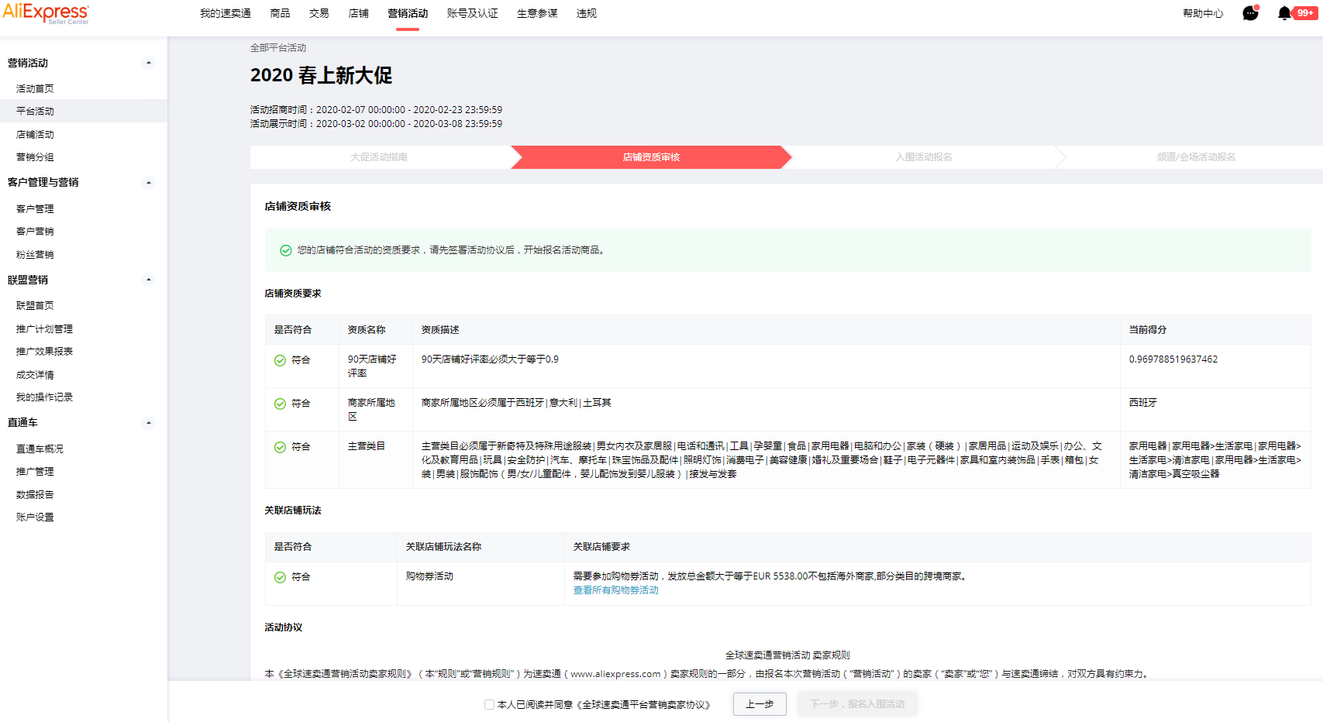Image resolution: width=1323 pixels, height=722 pixels.
Task: Click the check icon in the 90天店铺好评率 row
Action: pyautogui.click(x=280, y=360)
